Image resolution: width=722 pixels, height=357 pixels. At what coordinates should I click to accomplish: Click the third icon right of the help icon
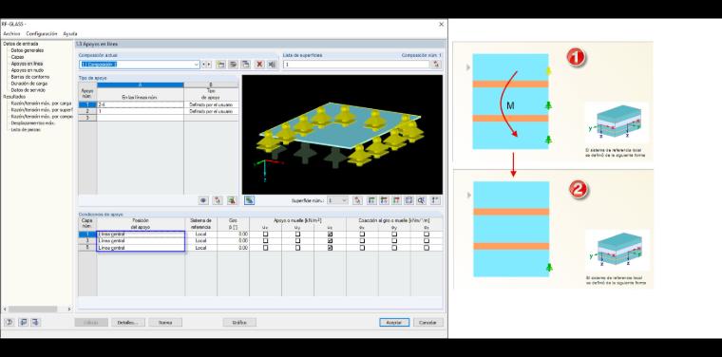coord(36,322)
